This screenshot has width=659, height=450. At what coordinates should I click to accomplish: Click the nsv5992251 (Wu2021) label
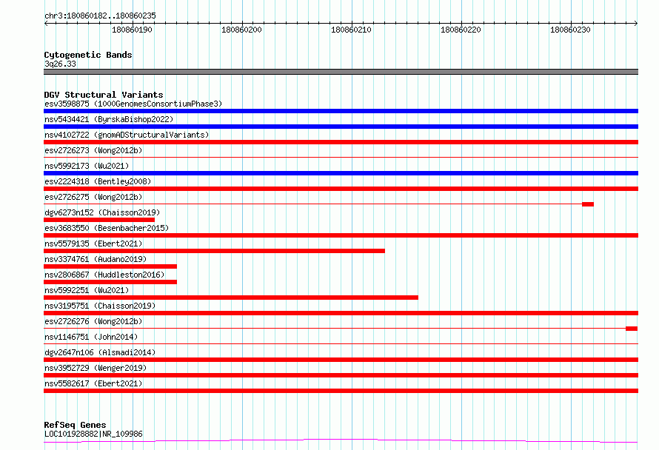(x=87, y=290)
